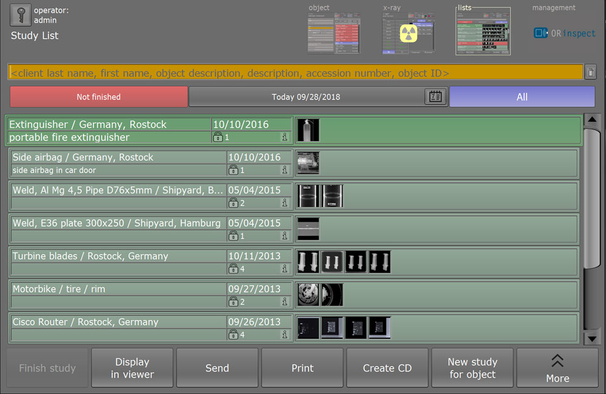
Task: Click lock icon of Extinguisher study
Action: [218, 137]
